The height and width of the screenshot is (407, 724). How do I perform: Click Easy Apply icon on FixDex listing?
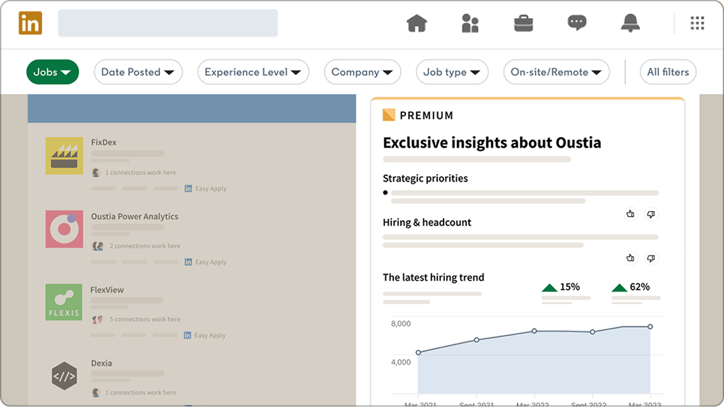189,188
